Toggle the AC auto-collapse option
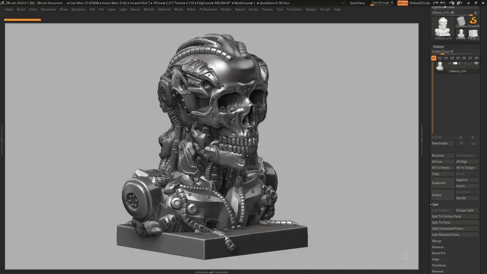This screenshot has width=487, height=274. [343, 3]
